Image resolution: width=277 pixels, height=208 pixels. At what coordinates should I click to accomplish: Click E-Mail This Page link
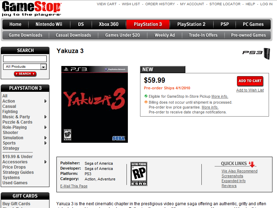coord(74,186)
